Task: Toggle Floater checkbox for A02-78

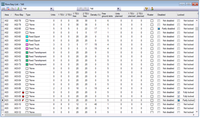Action: click(x=152, y=21)
